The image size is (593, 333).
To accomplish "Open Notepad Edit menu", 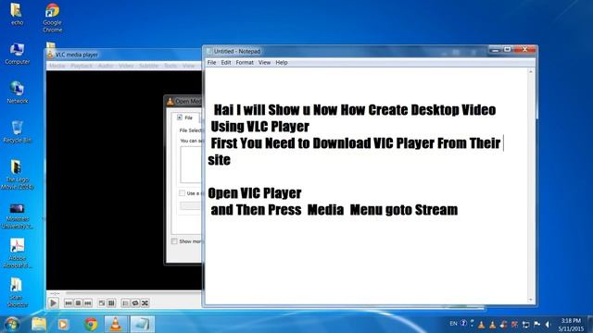I will click(x=226, y=63).
